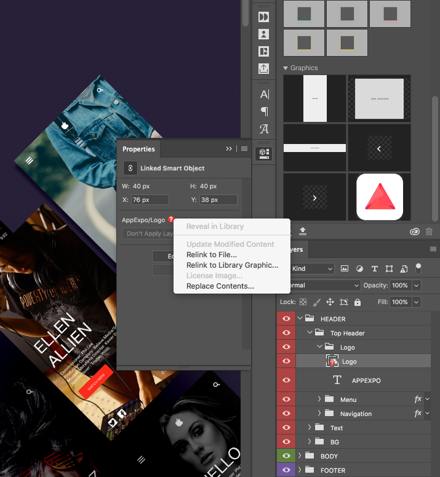Choose Relink to Library Graphic
Viewport: 440px width, 477px height.
233,265
